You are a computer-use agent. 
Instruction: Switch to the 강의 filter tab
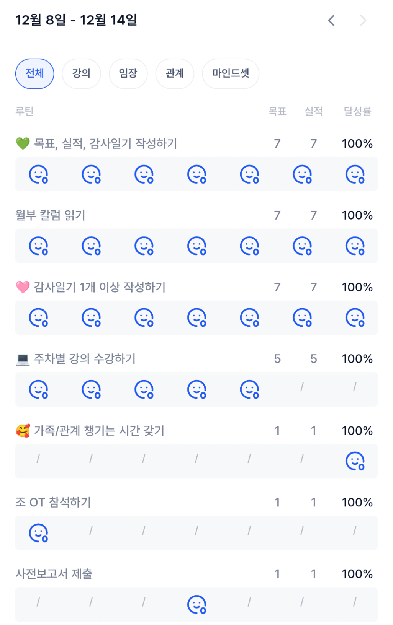[x=81, y=73]
